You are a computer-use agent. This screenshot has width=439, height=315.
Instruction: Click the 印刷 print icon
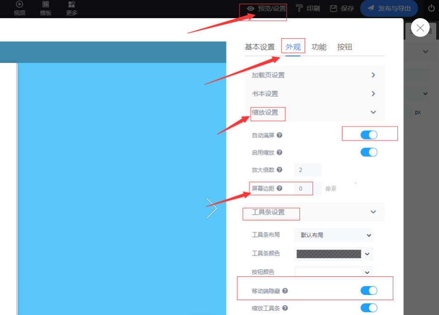[x=300, y=8]
